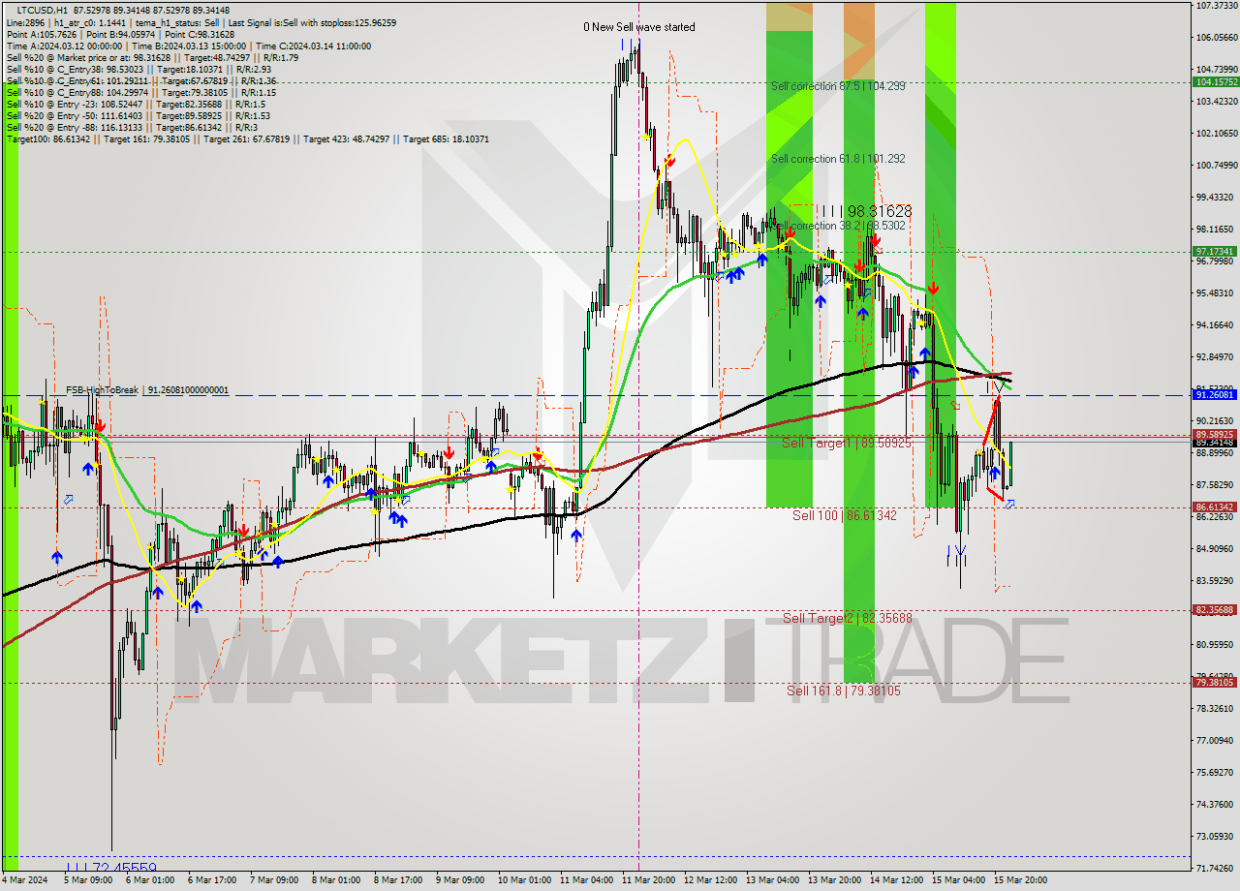Image resolution: width=1240 pixels, height=891 pixels.
Task: Select the 'Sell correction 61.8 | 101.292' label
Action: (x=838, y=159)
